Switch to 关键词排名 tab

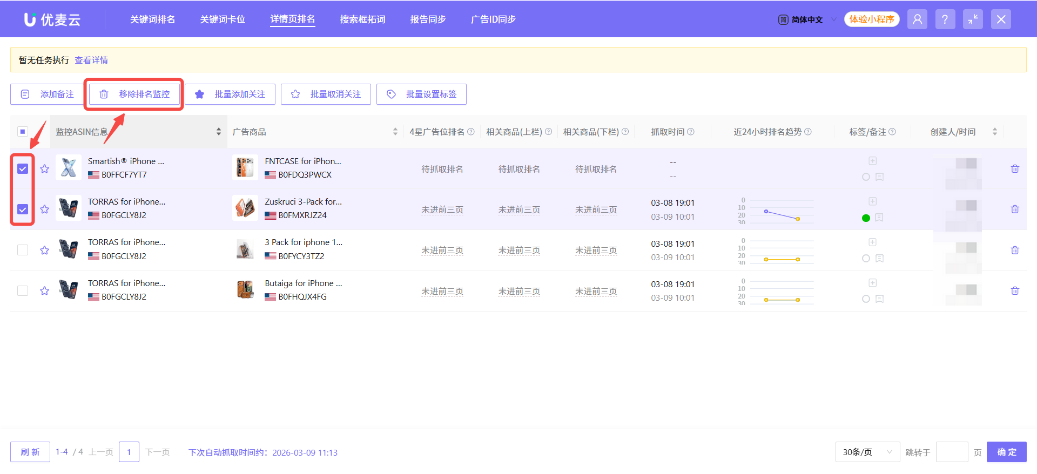click(152, 19)
